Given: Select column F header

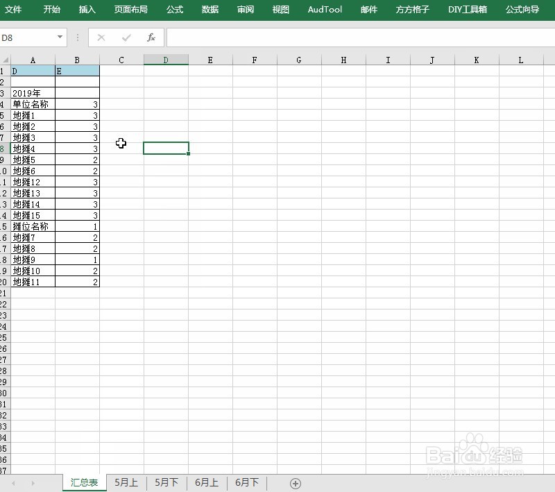Looking at the screenshot, I should tap(255, 60).
